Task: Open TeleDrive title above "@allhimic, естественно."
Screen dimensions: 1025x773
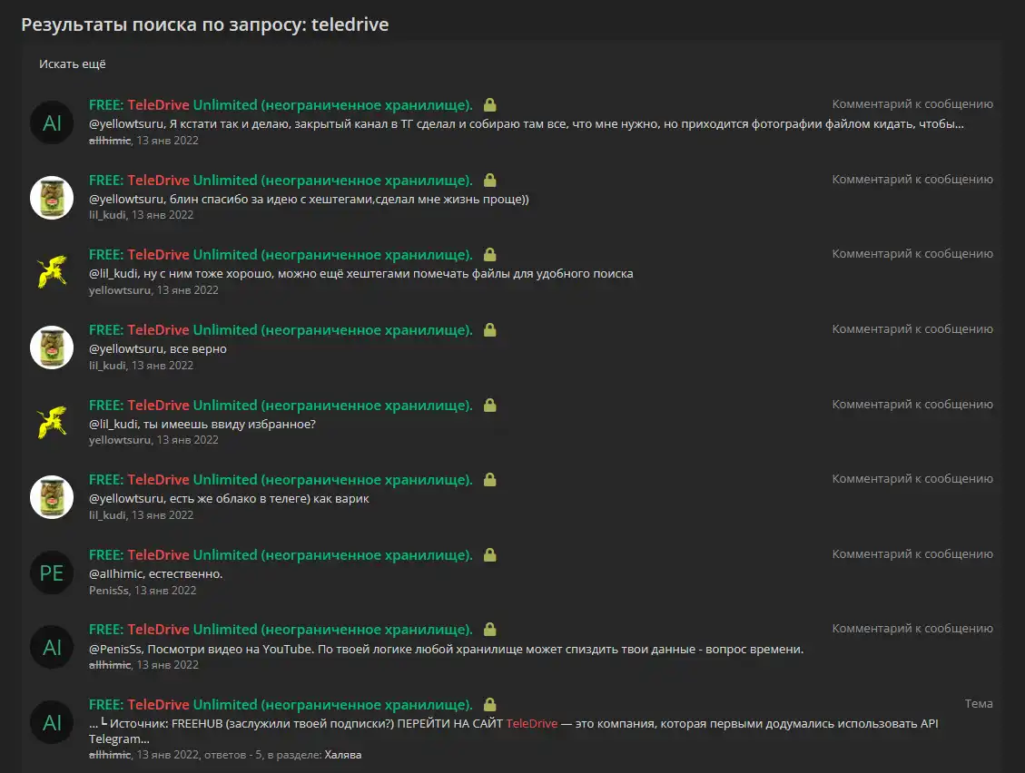Action: (x=281, y=554)
